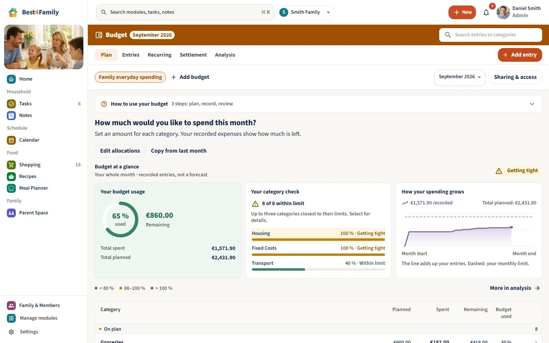This screenshot has height=343, width=549.
Task: Click Search entries or categories field
Action: tap(491, 35)
